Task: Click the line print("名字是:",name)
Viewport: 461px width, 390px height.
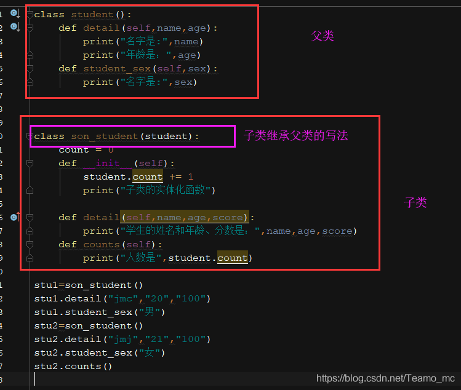Action: (143, 41)
